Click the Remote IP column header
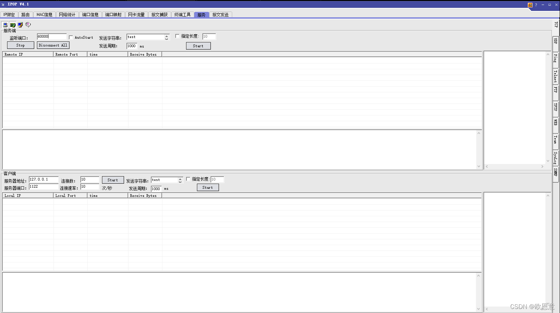 tap(28, 54)
